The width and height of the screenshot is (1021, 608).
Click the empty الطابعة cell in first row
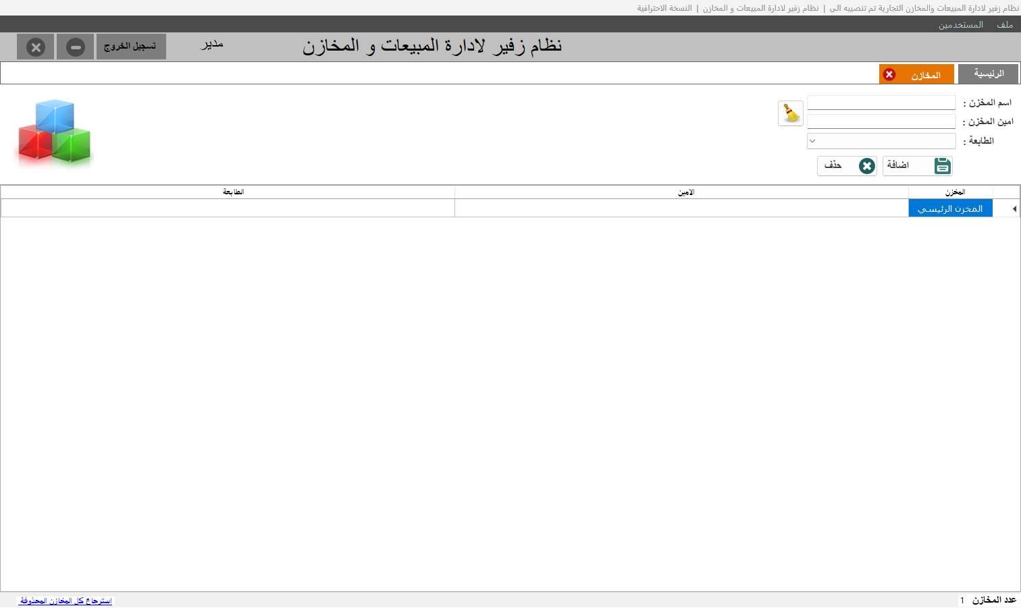[228, 209]
